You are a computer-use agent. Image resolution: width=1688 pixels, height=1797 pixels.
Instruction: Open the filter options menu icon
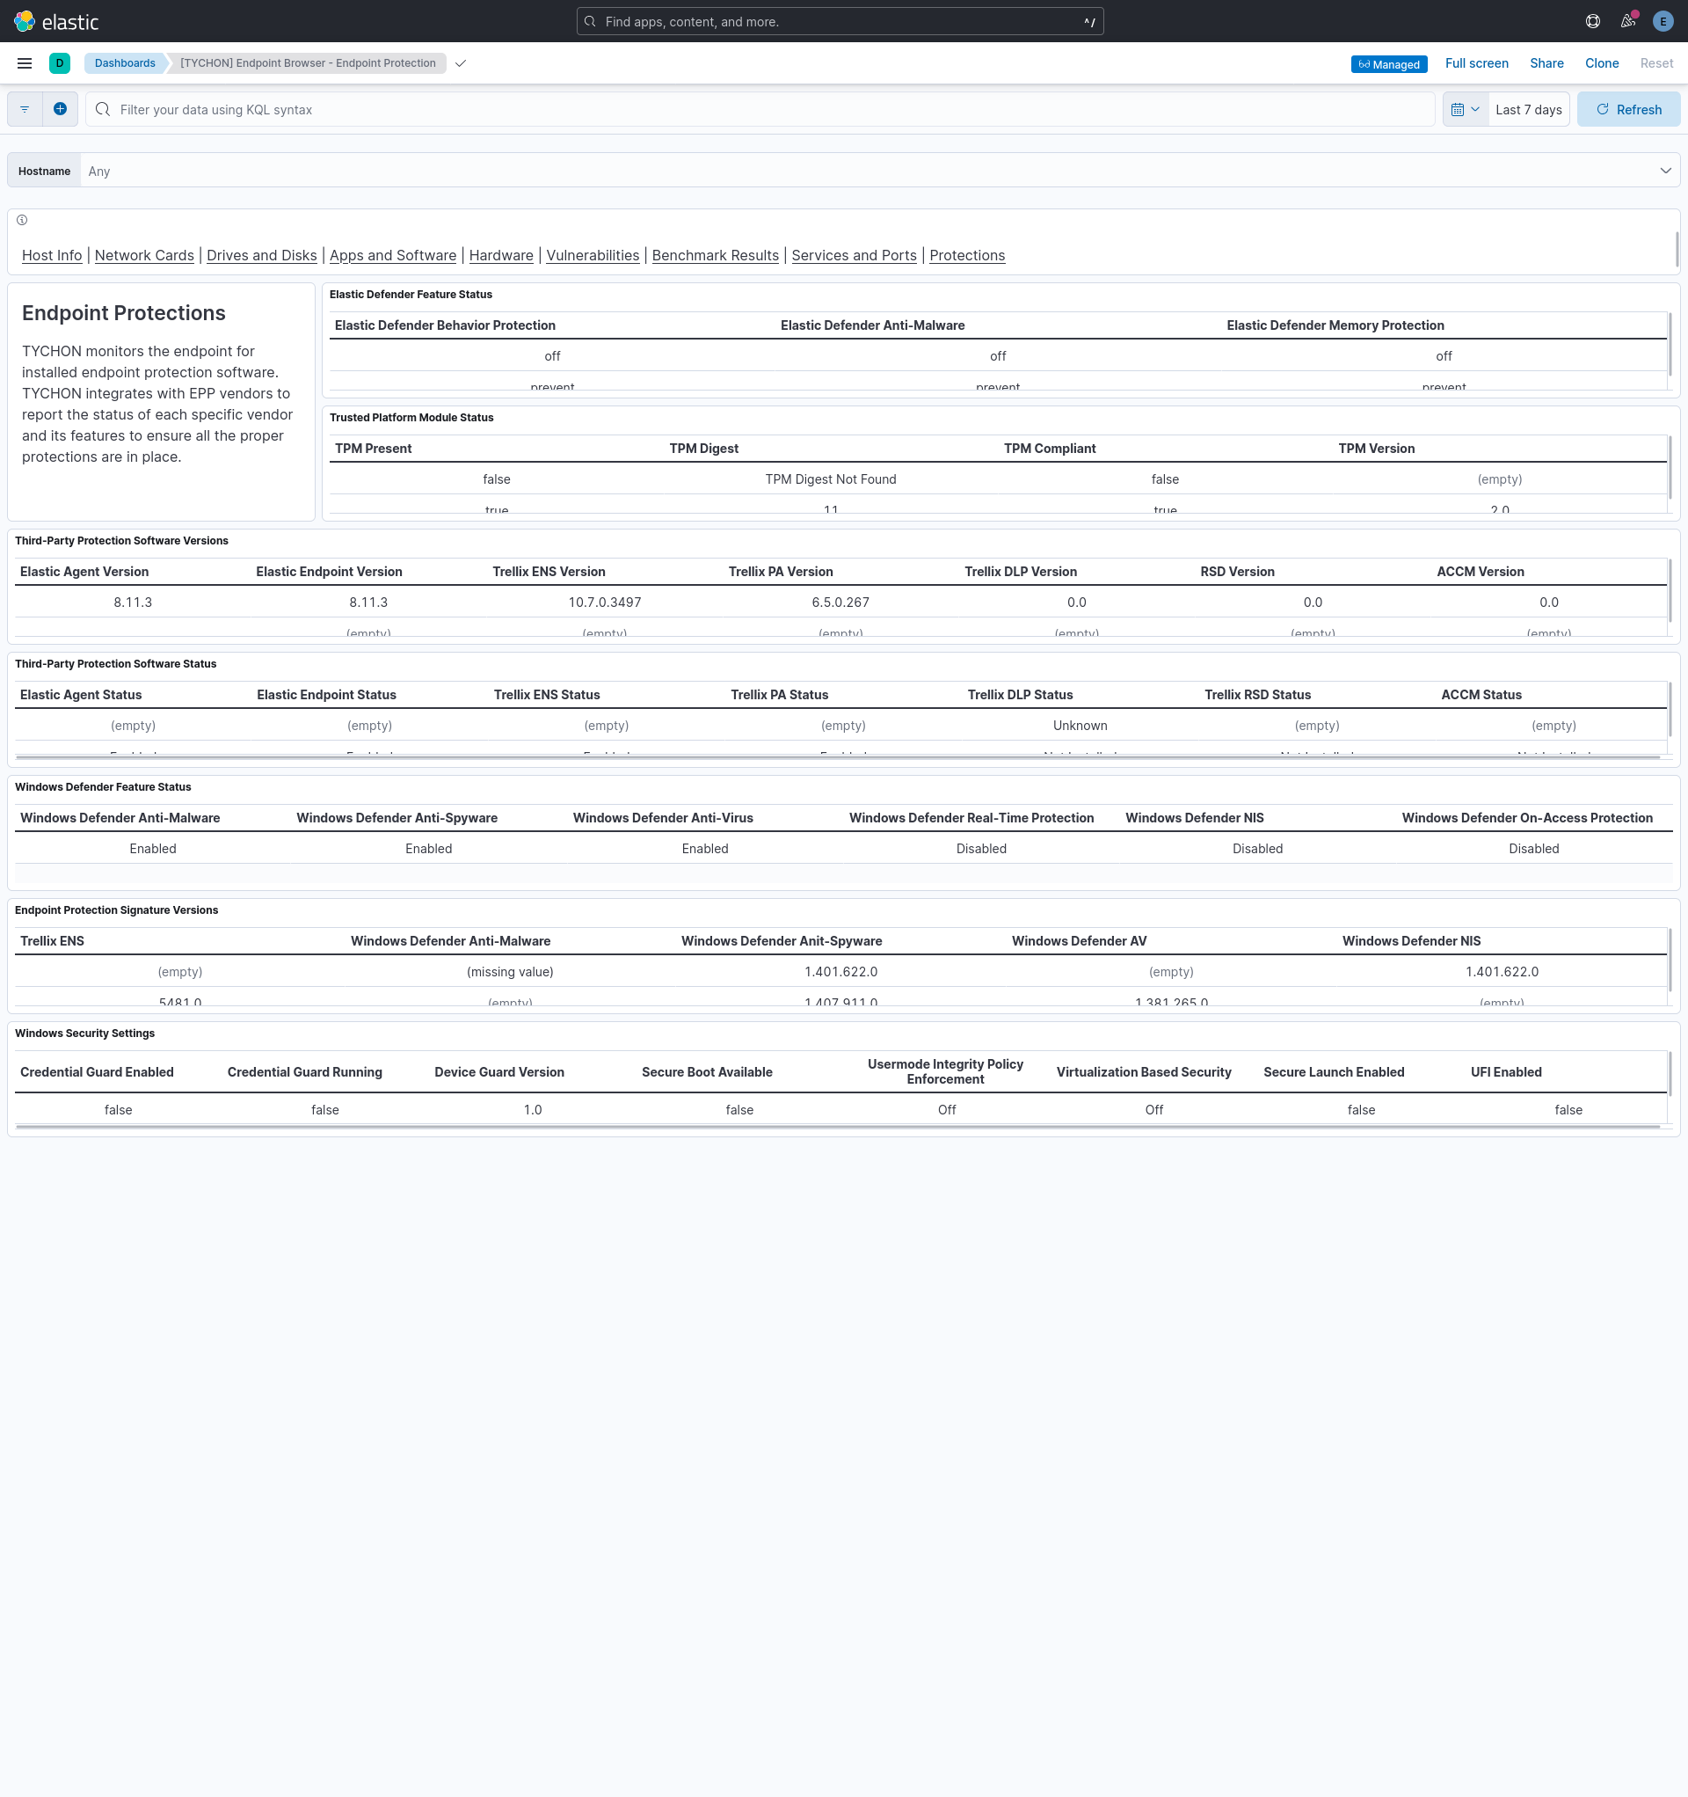tap(25, 109)
